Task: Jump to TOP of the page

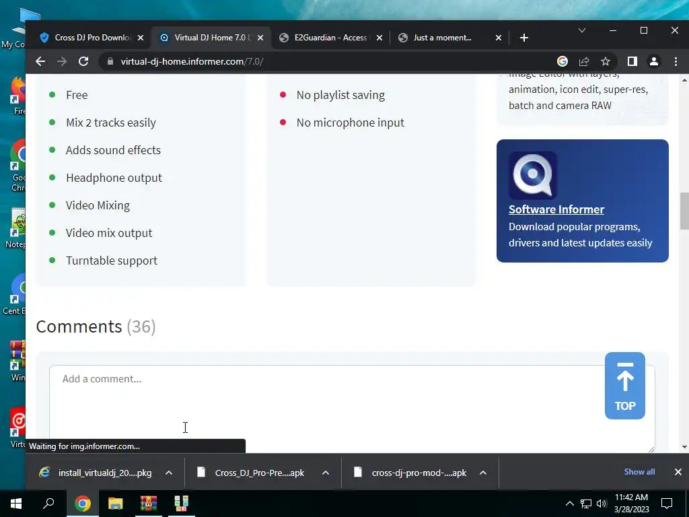Action: (x=625, y=386)
